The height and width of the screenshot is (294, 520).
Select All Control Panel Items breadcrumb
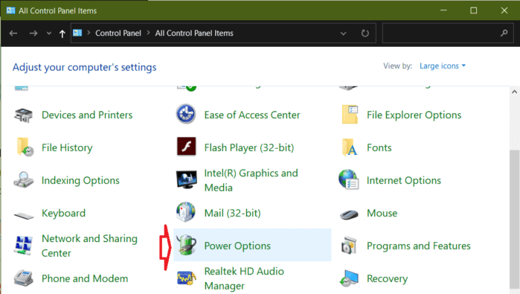pyautogui.click(x=194, y=33)
